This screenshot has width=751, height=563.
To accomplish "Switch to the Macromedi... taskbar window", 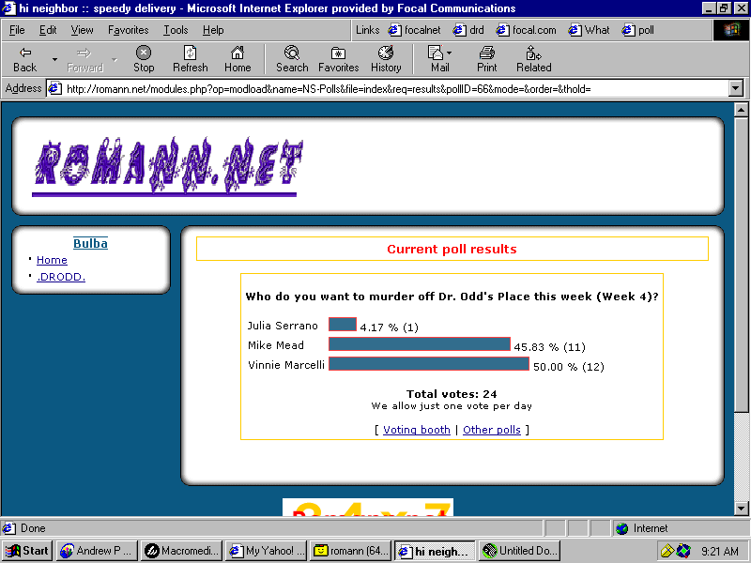I will coord(182,551).
